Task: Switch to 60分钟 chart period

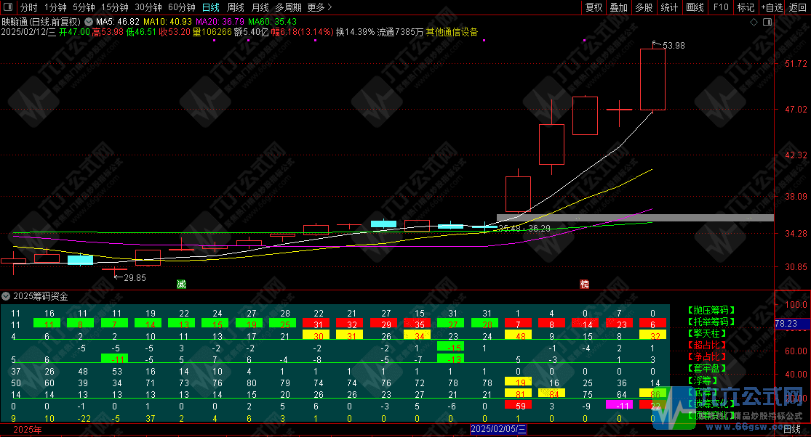Action: coord(181,7)
